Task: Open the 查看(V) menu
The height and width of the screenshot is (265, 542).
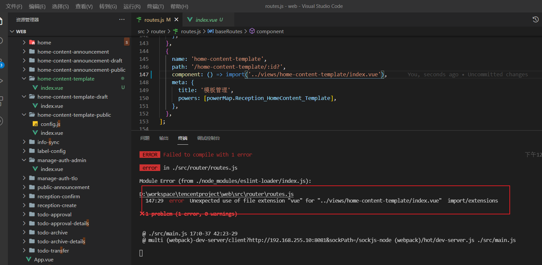Action: [84, 6]
